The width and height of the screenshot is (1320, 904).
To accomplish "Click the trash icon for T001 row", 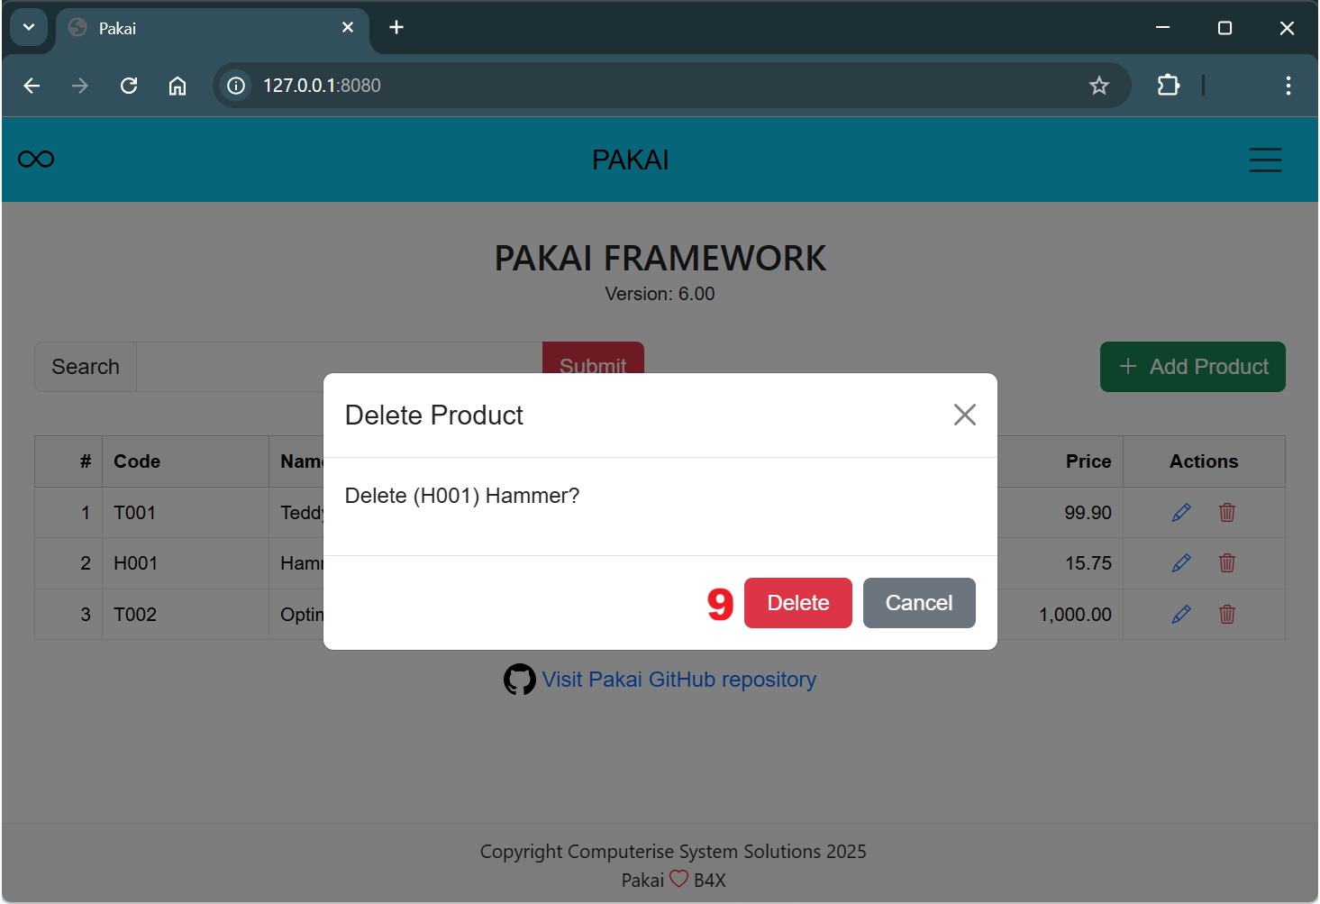I will [1227, 513].
